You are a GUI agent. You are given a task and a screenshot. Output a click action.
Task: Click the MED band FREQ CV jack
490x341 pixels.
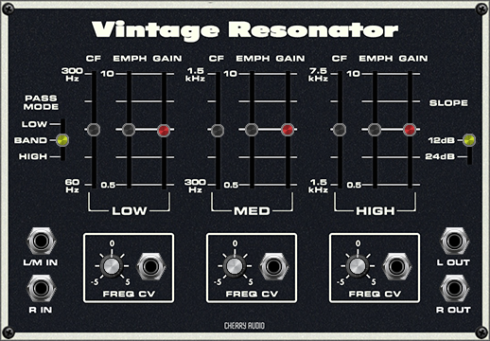[x=274, y=266]
